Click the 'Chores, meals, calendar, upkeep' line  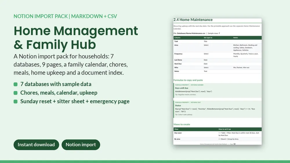[x=59, y=93]
